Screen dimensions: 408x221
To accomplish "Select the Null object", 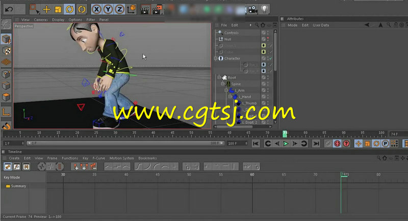I will (227, 39).
